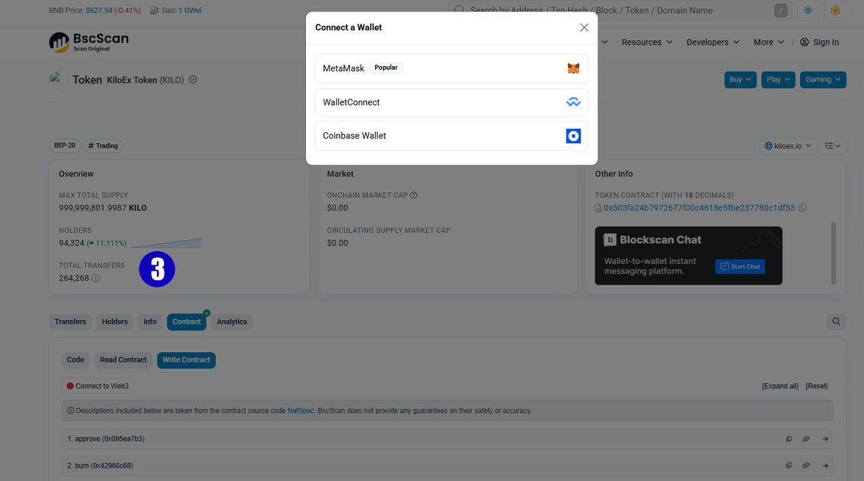Click the WalletConnect logo icon

pos(573,103)
